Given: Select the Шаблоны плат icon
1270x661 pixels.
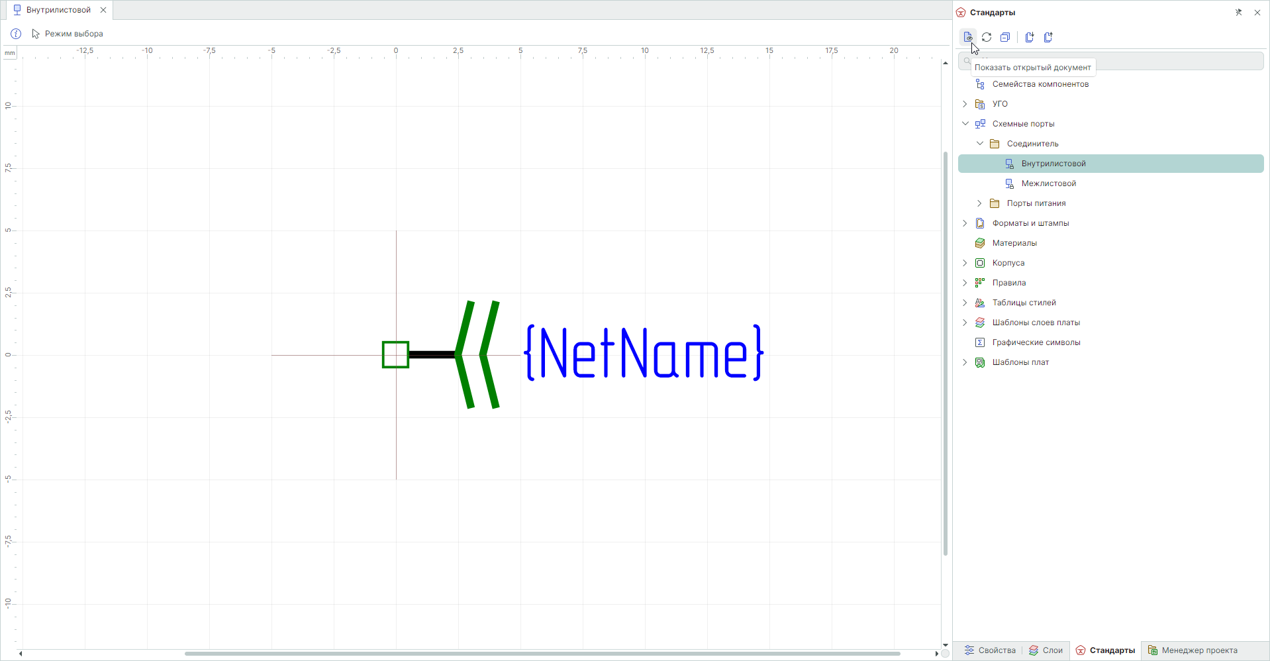Looking at the screenshot, I should click(980, 362).
